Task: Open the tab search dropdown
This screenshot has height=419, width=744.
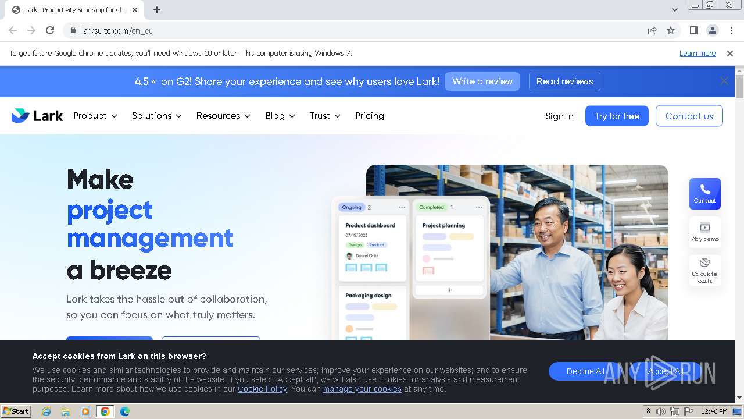Action: click(x=674, y=10)
